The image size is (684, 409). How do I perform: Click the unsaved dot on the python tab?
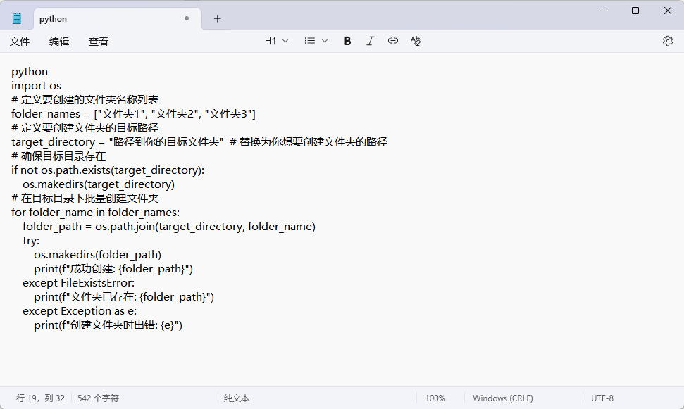pyautogui.click(x=187, y=18)
